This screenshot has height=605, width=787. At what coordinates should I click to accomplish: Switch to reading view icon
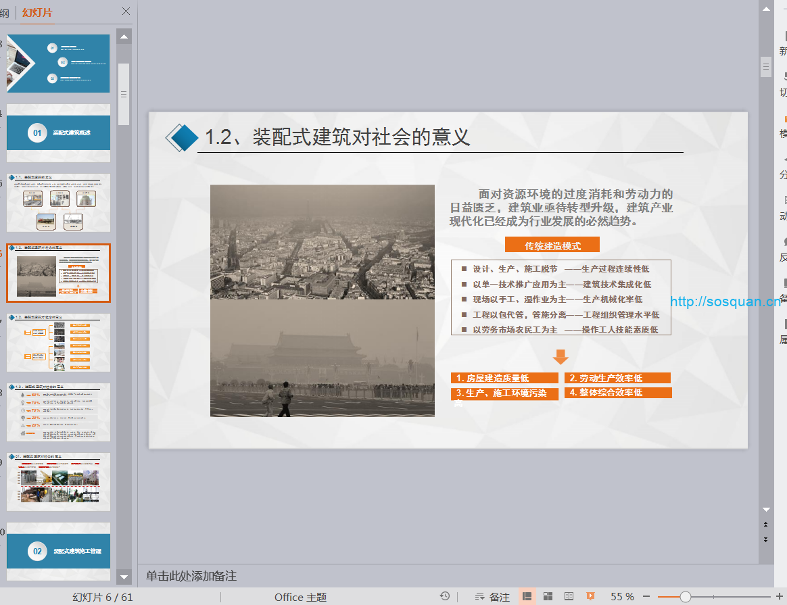coord(569,596)
